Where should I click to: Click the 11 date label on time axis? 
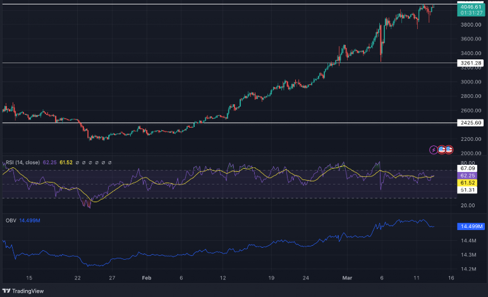point(417,277)
